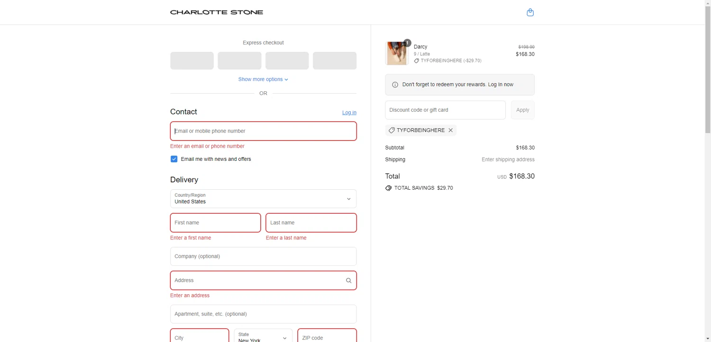
Task: Click the 'Enter a last name' error
Action: 286,238
